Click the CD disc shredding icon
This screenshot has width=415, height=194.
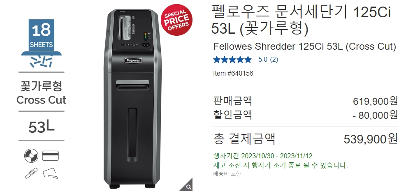pos(31,156)
